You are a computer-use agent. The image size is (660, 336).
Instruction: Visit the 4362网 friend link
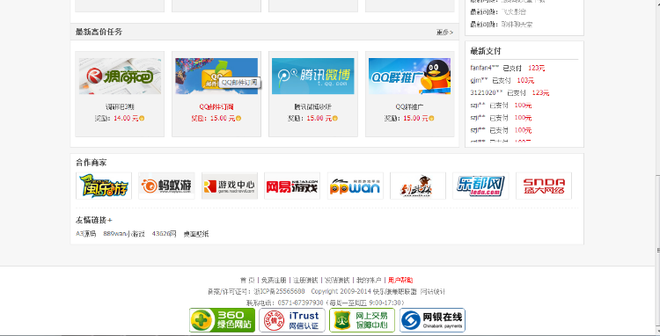(165, 234)
